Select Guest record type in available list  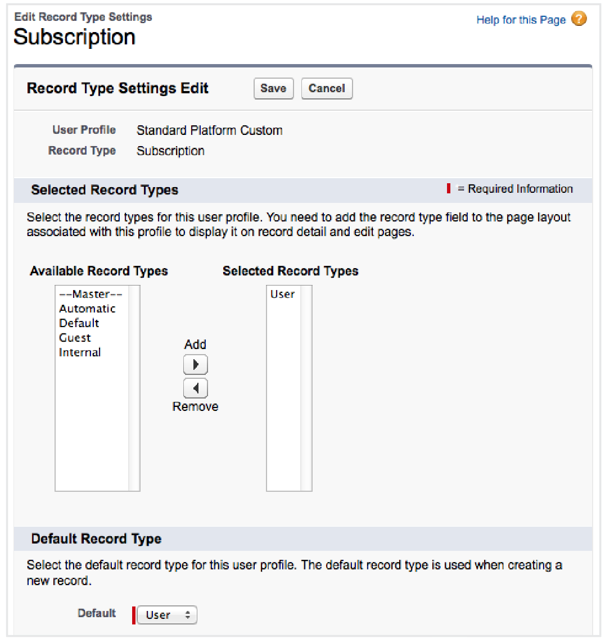[75, 338]
